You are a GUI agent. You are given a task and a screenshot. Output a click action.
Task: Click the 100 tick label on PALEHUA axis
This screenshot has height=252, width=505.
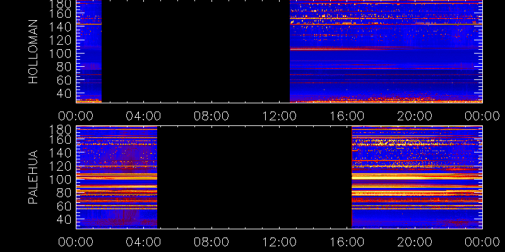coord(61,180)
